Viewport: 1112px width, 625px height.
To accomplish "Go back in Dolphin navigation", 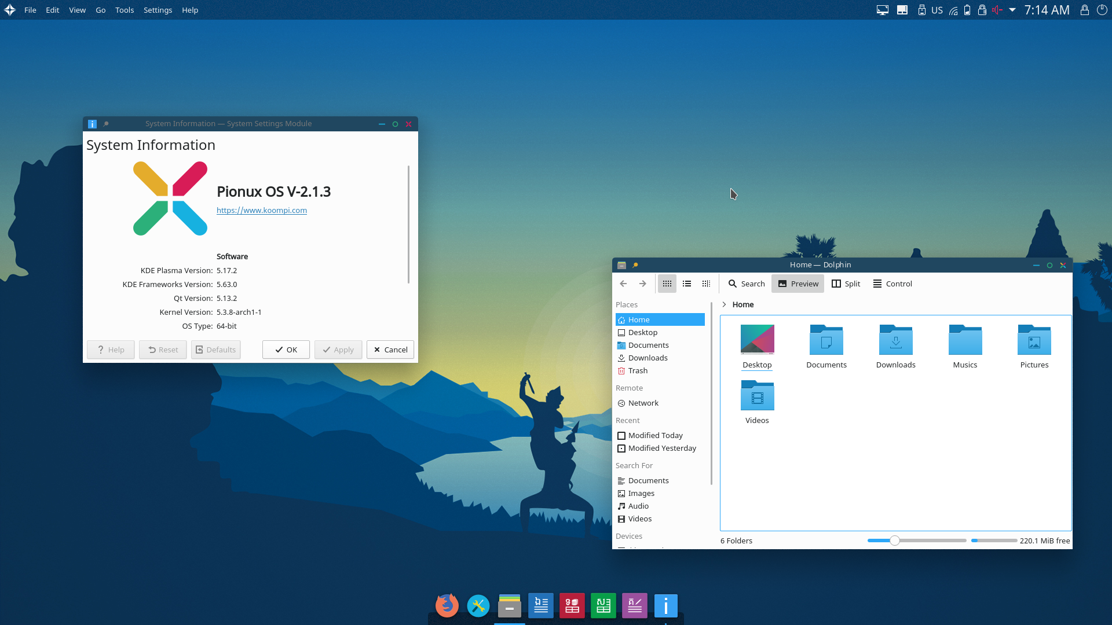I will coord(623,284).
